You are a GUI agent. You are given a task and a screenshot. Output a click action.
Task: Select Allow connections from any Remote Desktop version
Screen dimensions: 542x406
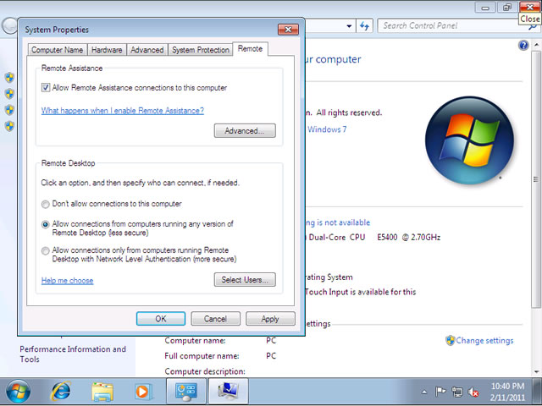coord(45,224)
